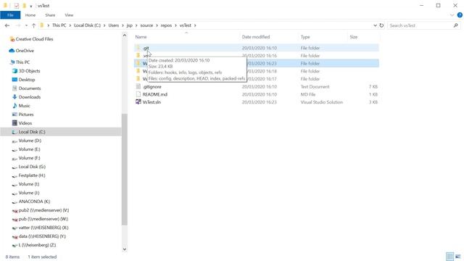Expand the address bar history dropdown
This screenshot has width=464, height=261.
(x=375, y=25)
